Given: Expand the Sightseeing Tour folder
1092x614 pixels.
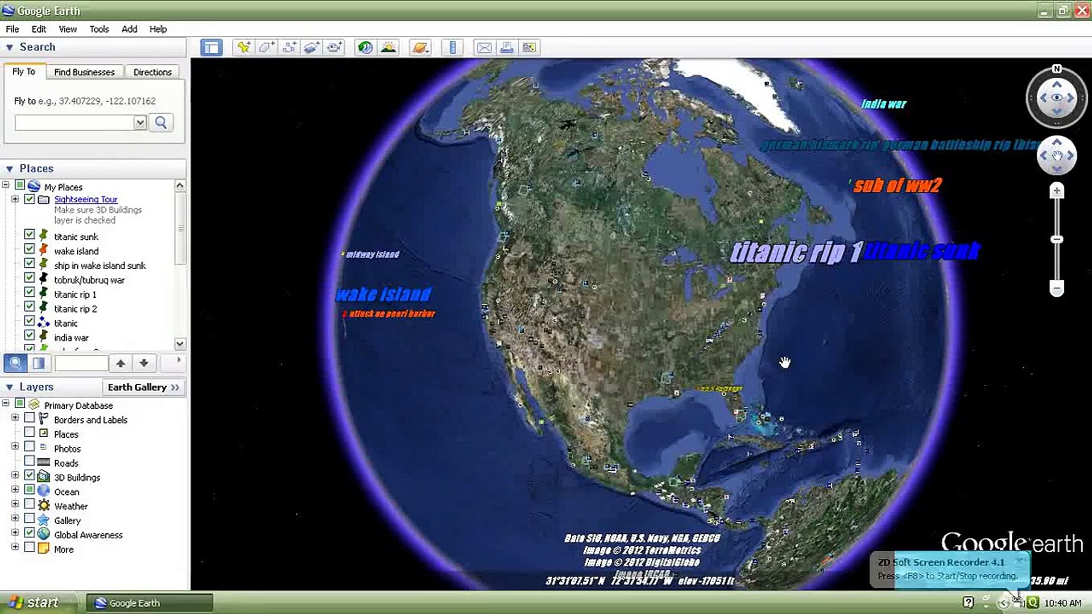Looking at the screenshot, I should pos(15,199).
